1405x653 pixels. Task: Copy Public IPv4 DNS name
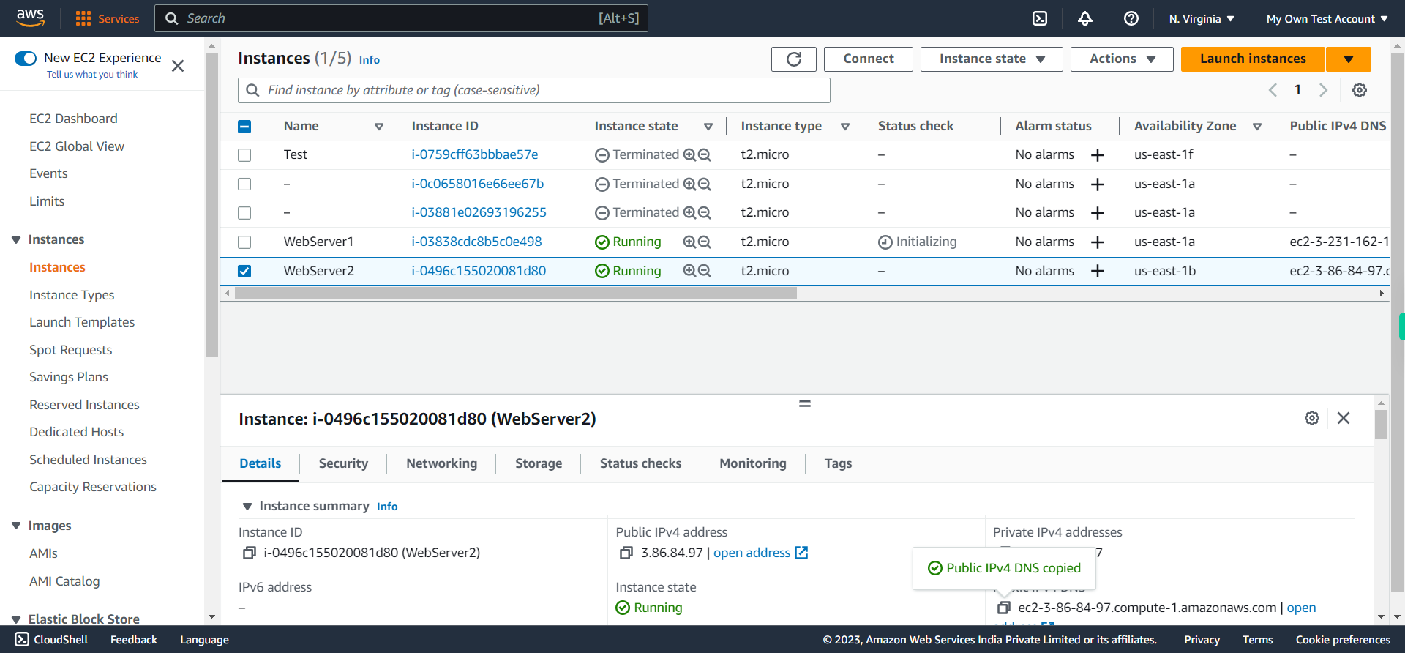(x=1004, y=608)
